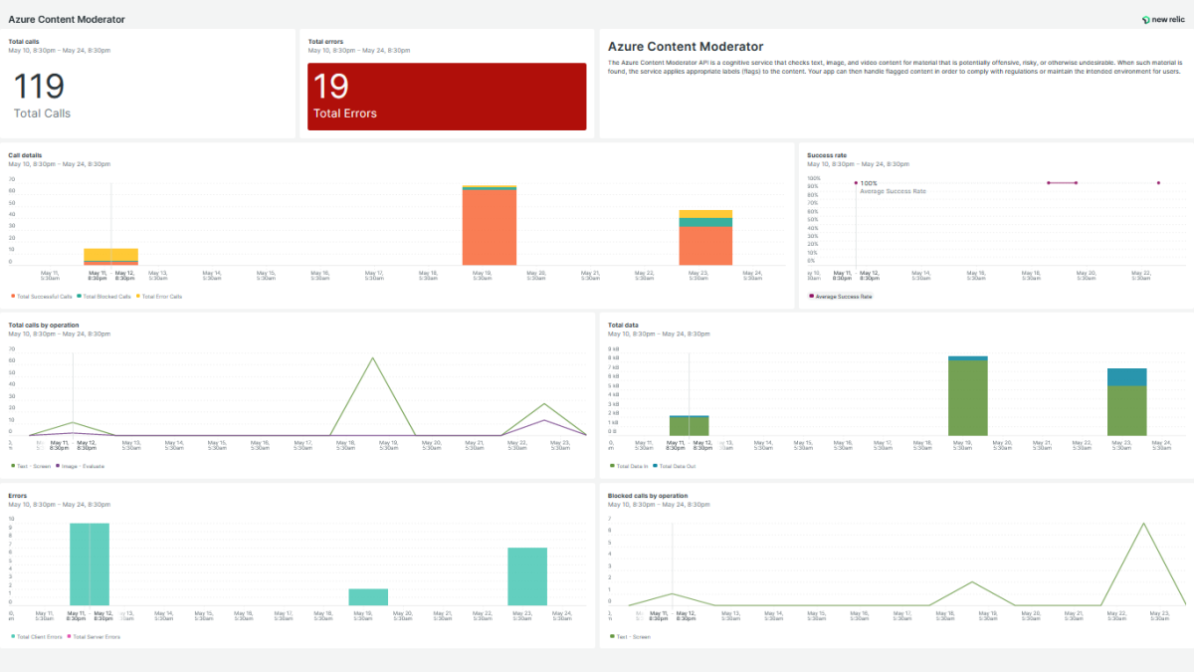Toggle the Average Success Rate legend series

point(841,296)
